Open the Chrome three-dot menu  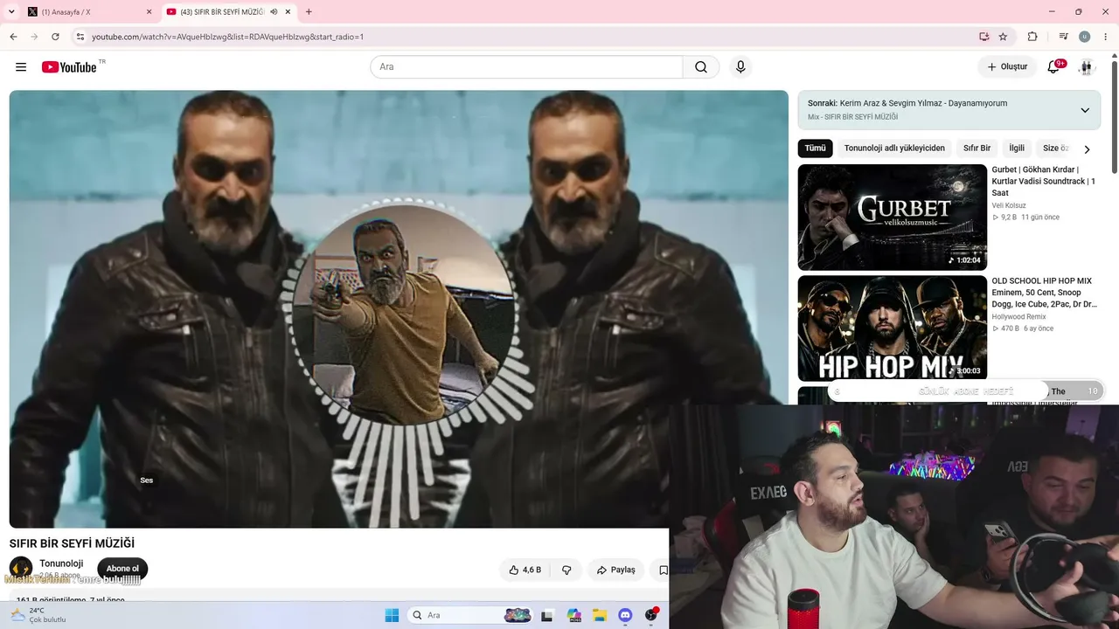(x=1105, y=37)
